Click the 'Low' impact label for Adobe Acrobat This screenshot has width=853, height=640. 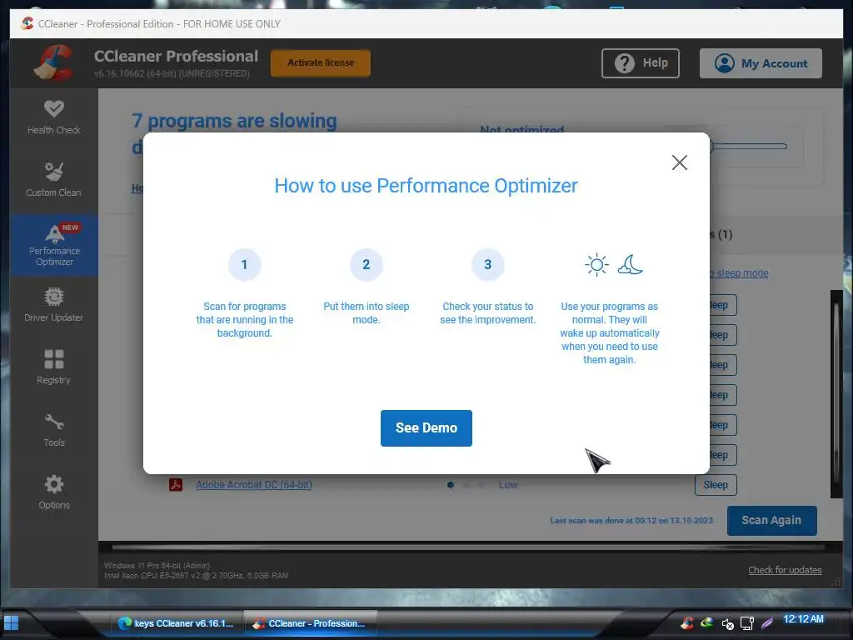508,485
